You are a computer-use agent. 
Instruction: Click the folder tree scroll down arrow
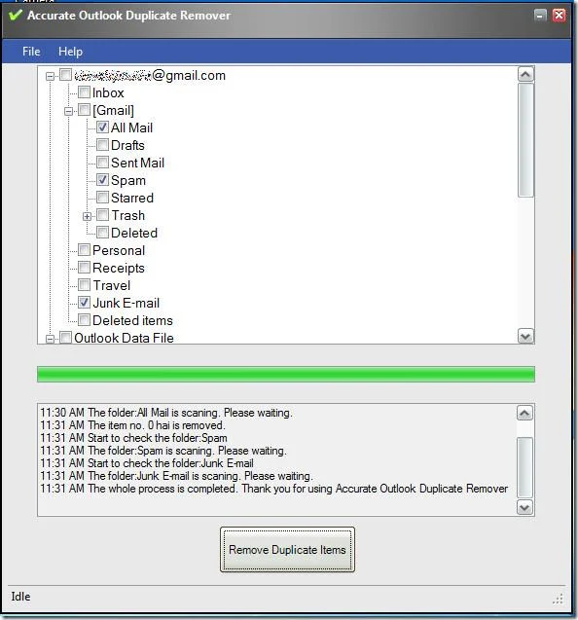pyautogui.click(x=525, y=336)
